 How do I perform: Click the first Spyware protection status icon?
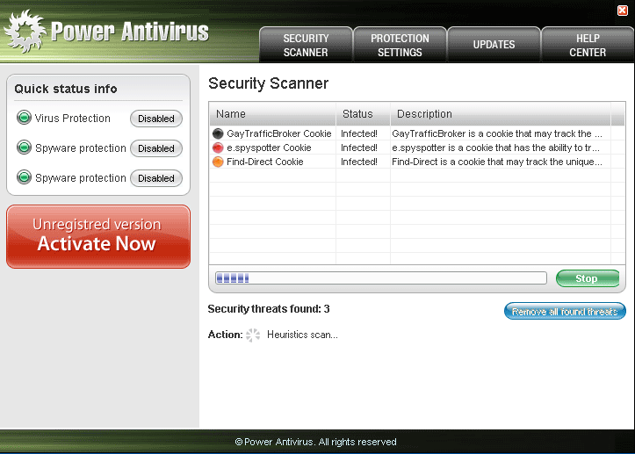pyautogui.click(x=24, y=148)
